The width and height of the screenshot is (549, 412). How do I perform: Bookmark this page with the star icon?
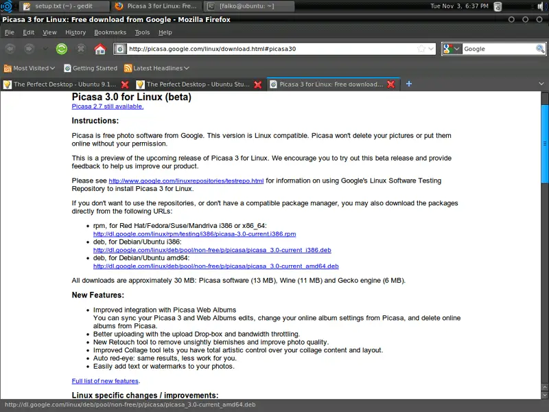pyautogui.click(x=421, y=49)
